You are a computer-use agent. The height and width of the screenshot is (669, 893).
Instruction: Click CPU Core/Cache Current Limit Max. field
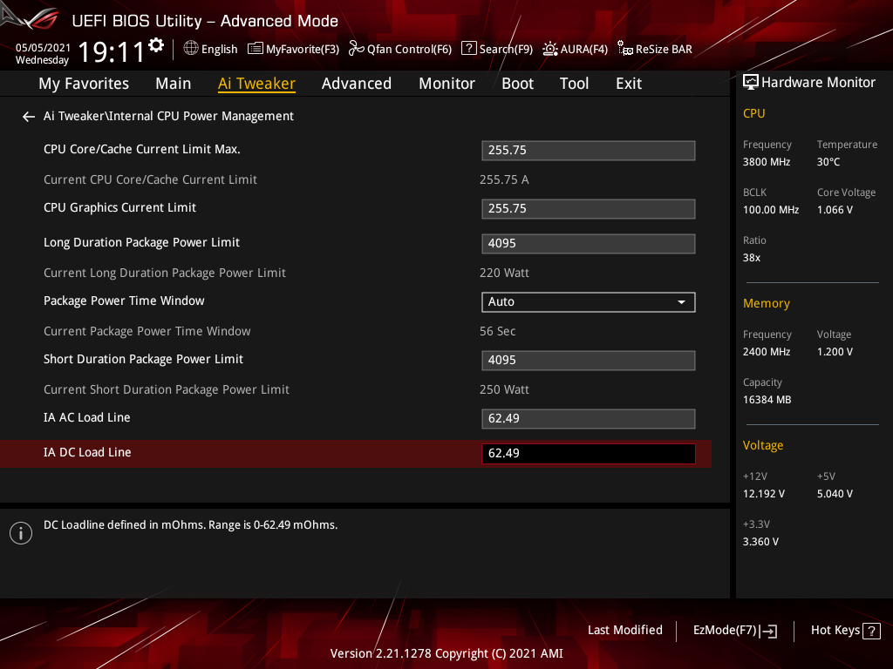pyautogui.click(x=589, y=150)
